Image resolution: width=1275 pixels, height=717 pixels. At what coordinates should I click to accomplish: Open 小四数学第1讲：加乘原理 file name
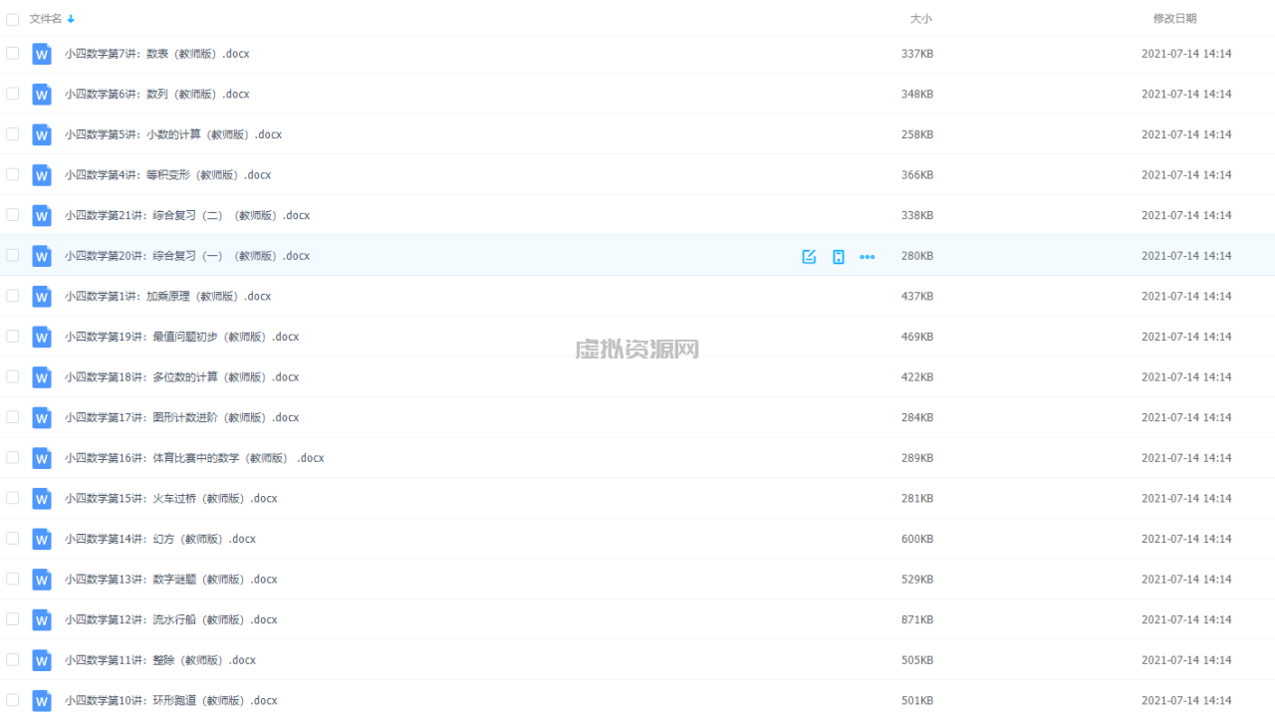168,297
